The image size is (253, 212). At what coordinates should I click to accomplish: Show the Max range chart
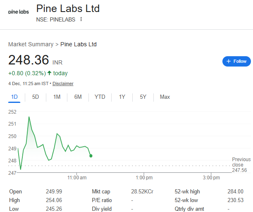pos(165,97)
